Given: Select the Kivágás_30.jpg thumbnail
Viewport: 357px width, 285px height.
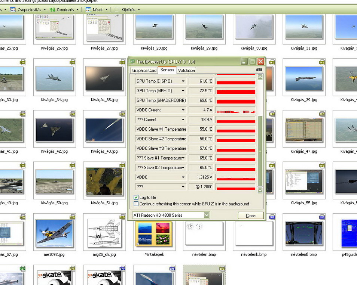Looking at the screenshot, I should pyautogui.click(x=254, y=27).
